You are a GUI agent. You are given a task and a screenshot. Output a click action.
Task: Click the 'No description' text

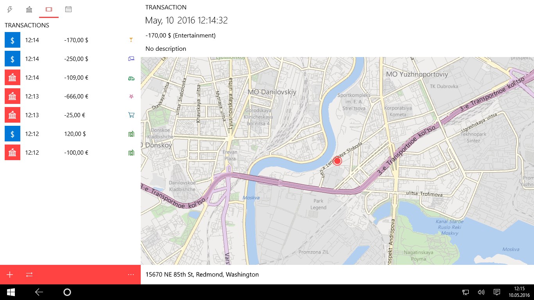[166, 49]
